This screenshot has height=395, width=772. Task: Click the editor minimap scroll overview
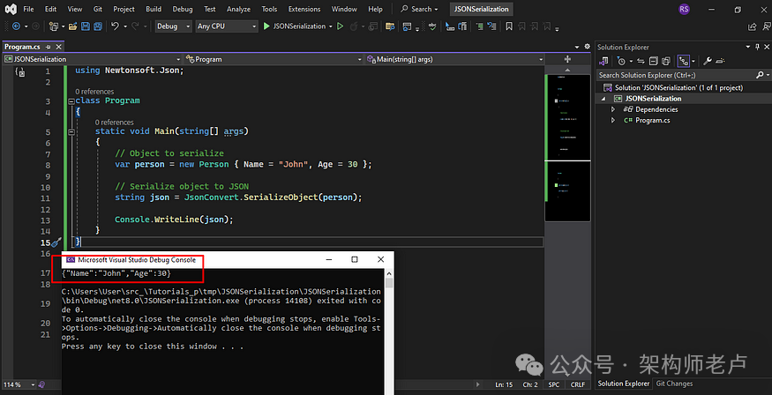point(567,147)
